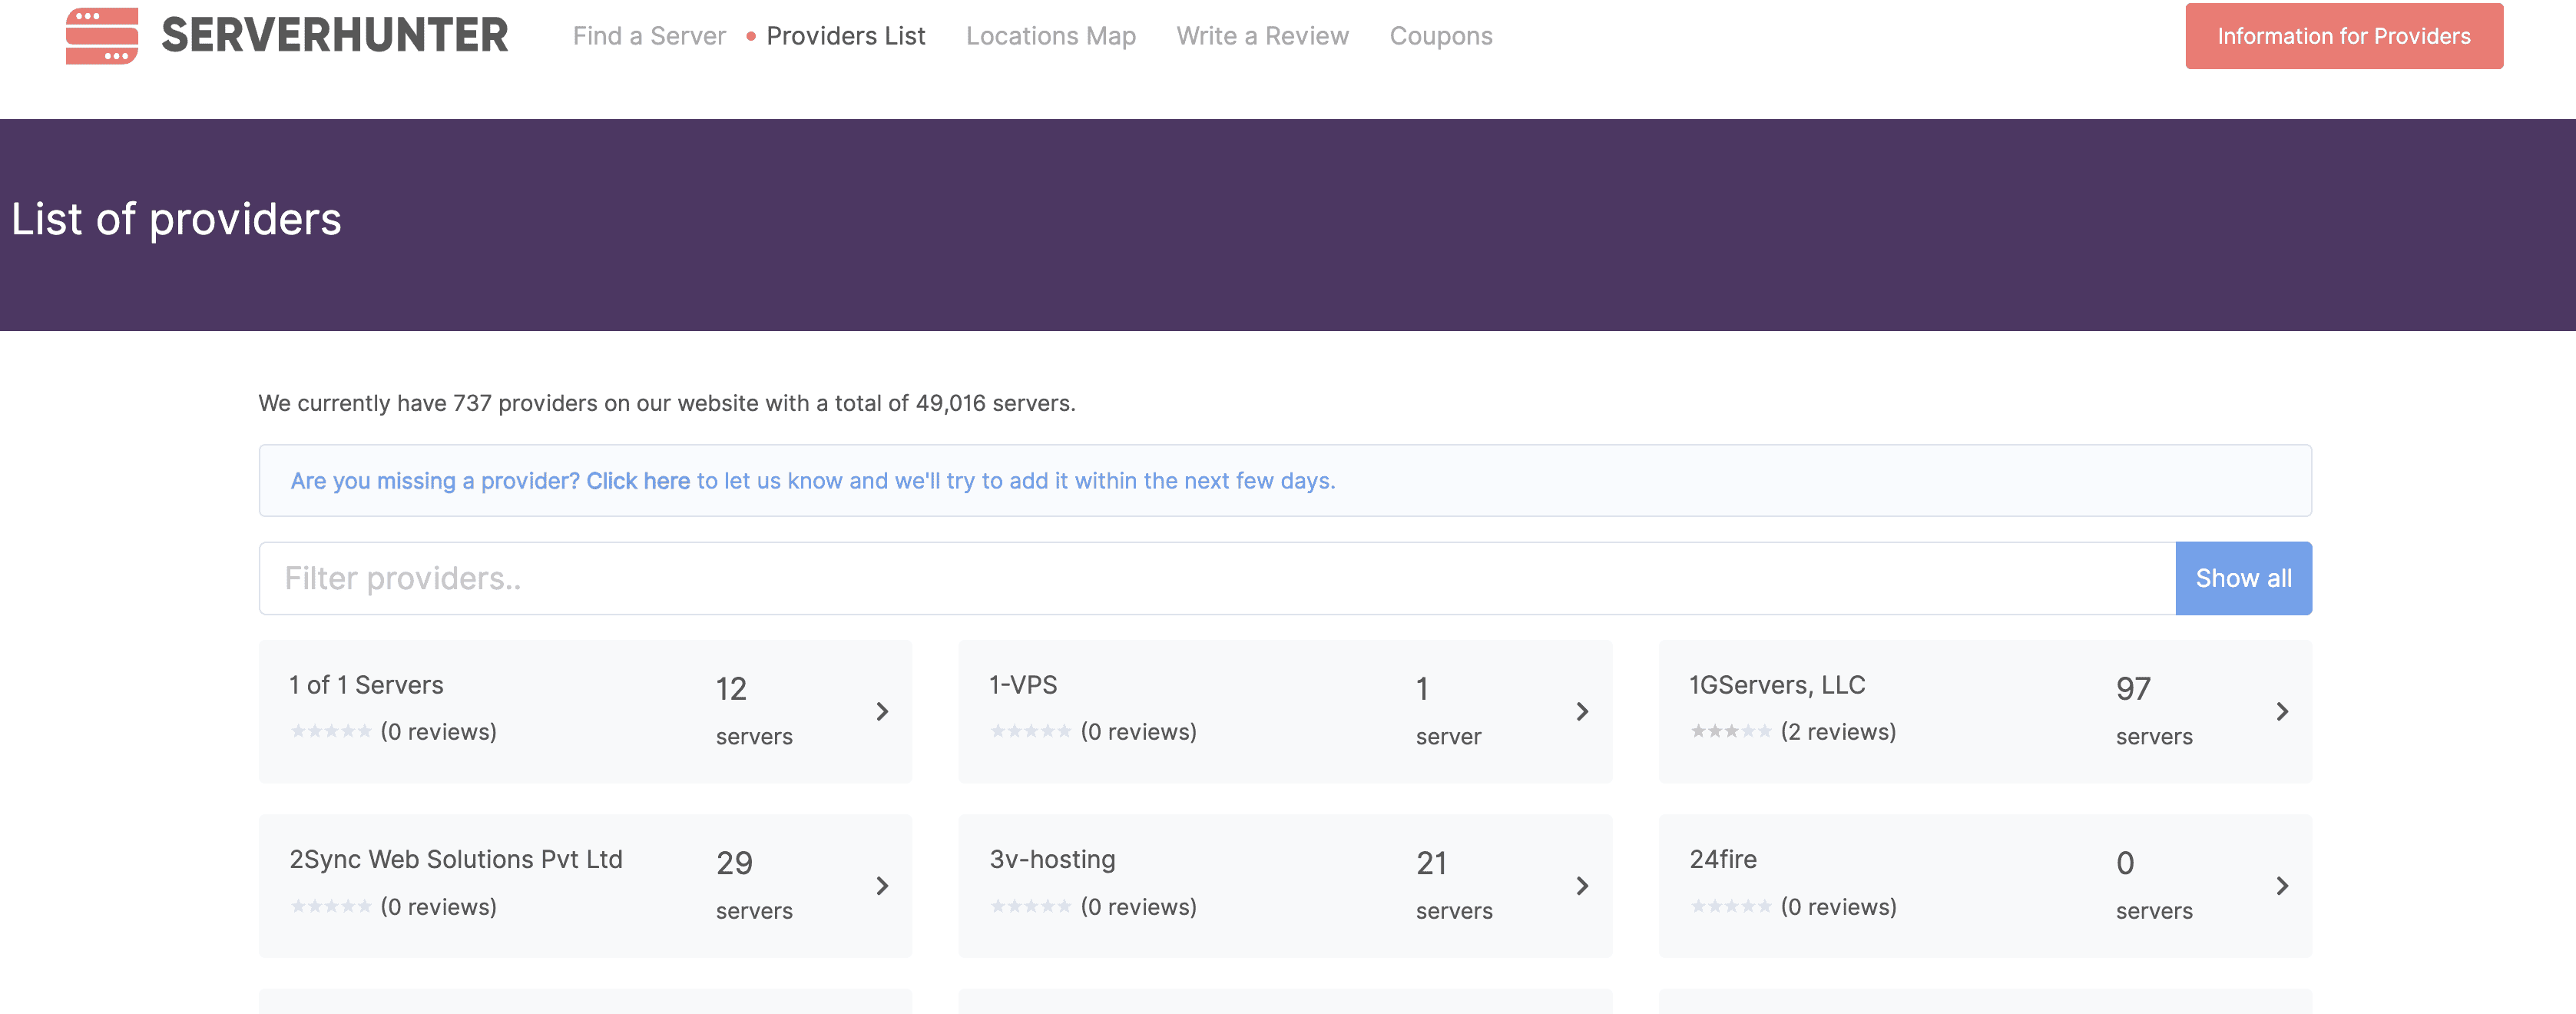Click star rating under 2Sync Web Solutions
This screenshot has width=2576, height=1014.
click(x=330, y=907)
